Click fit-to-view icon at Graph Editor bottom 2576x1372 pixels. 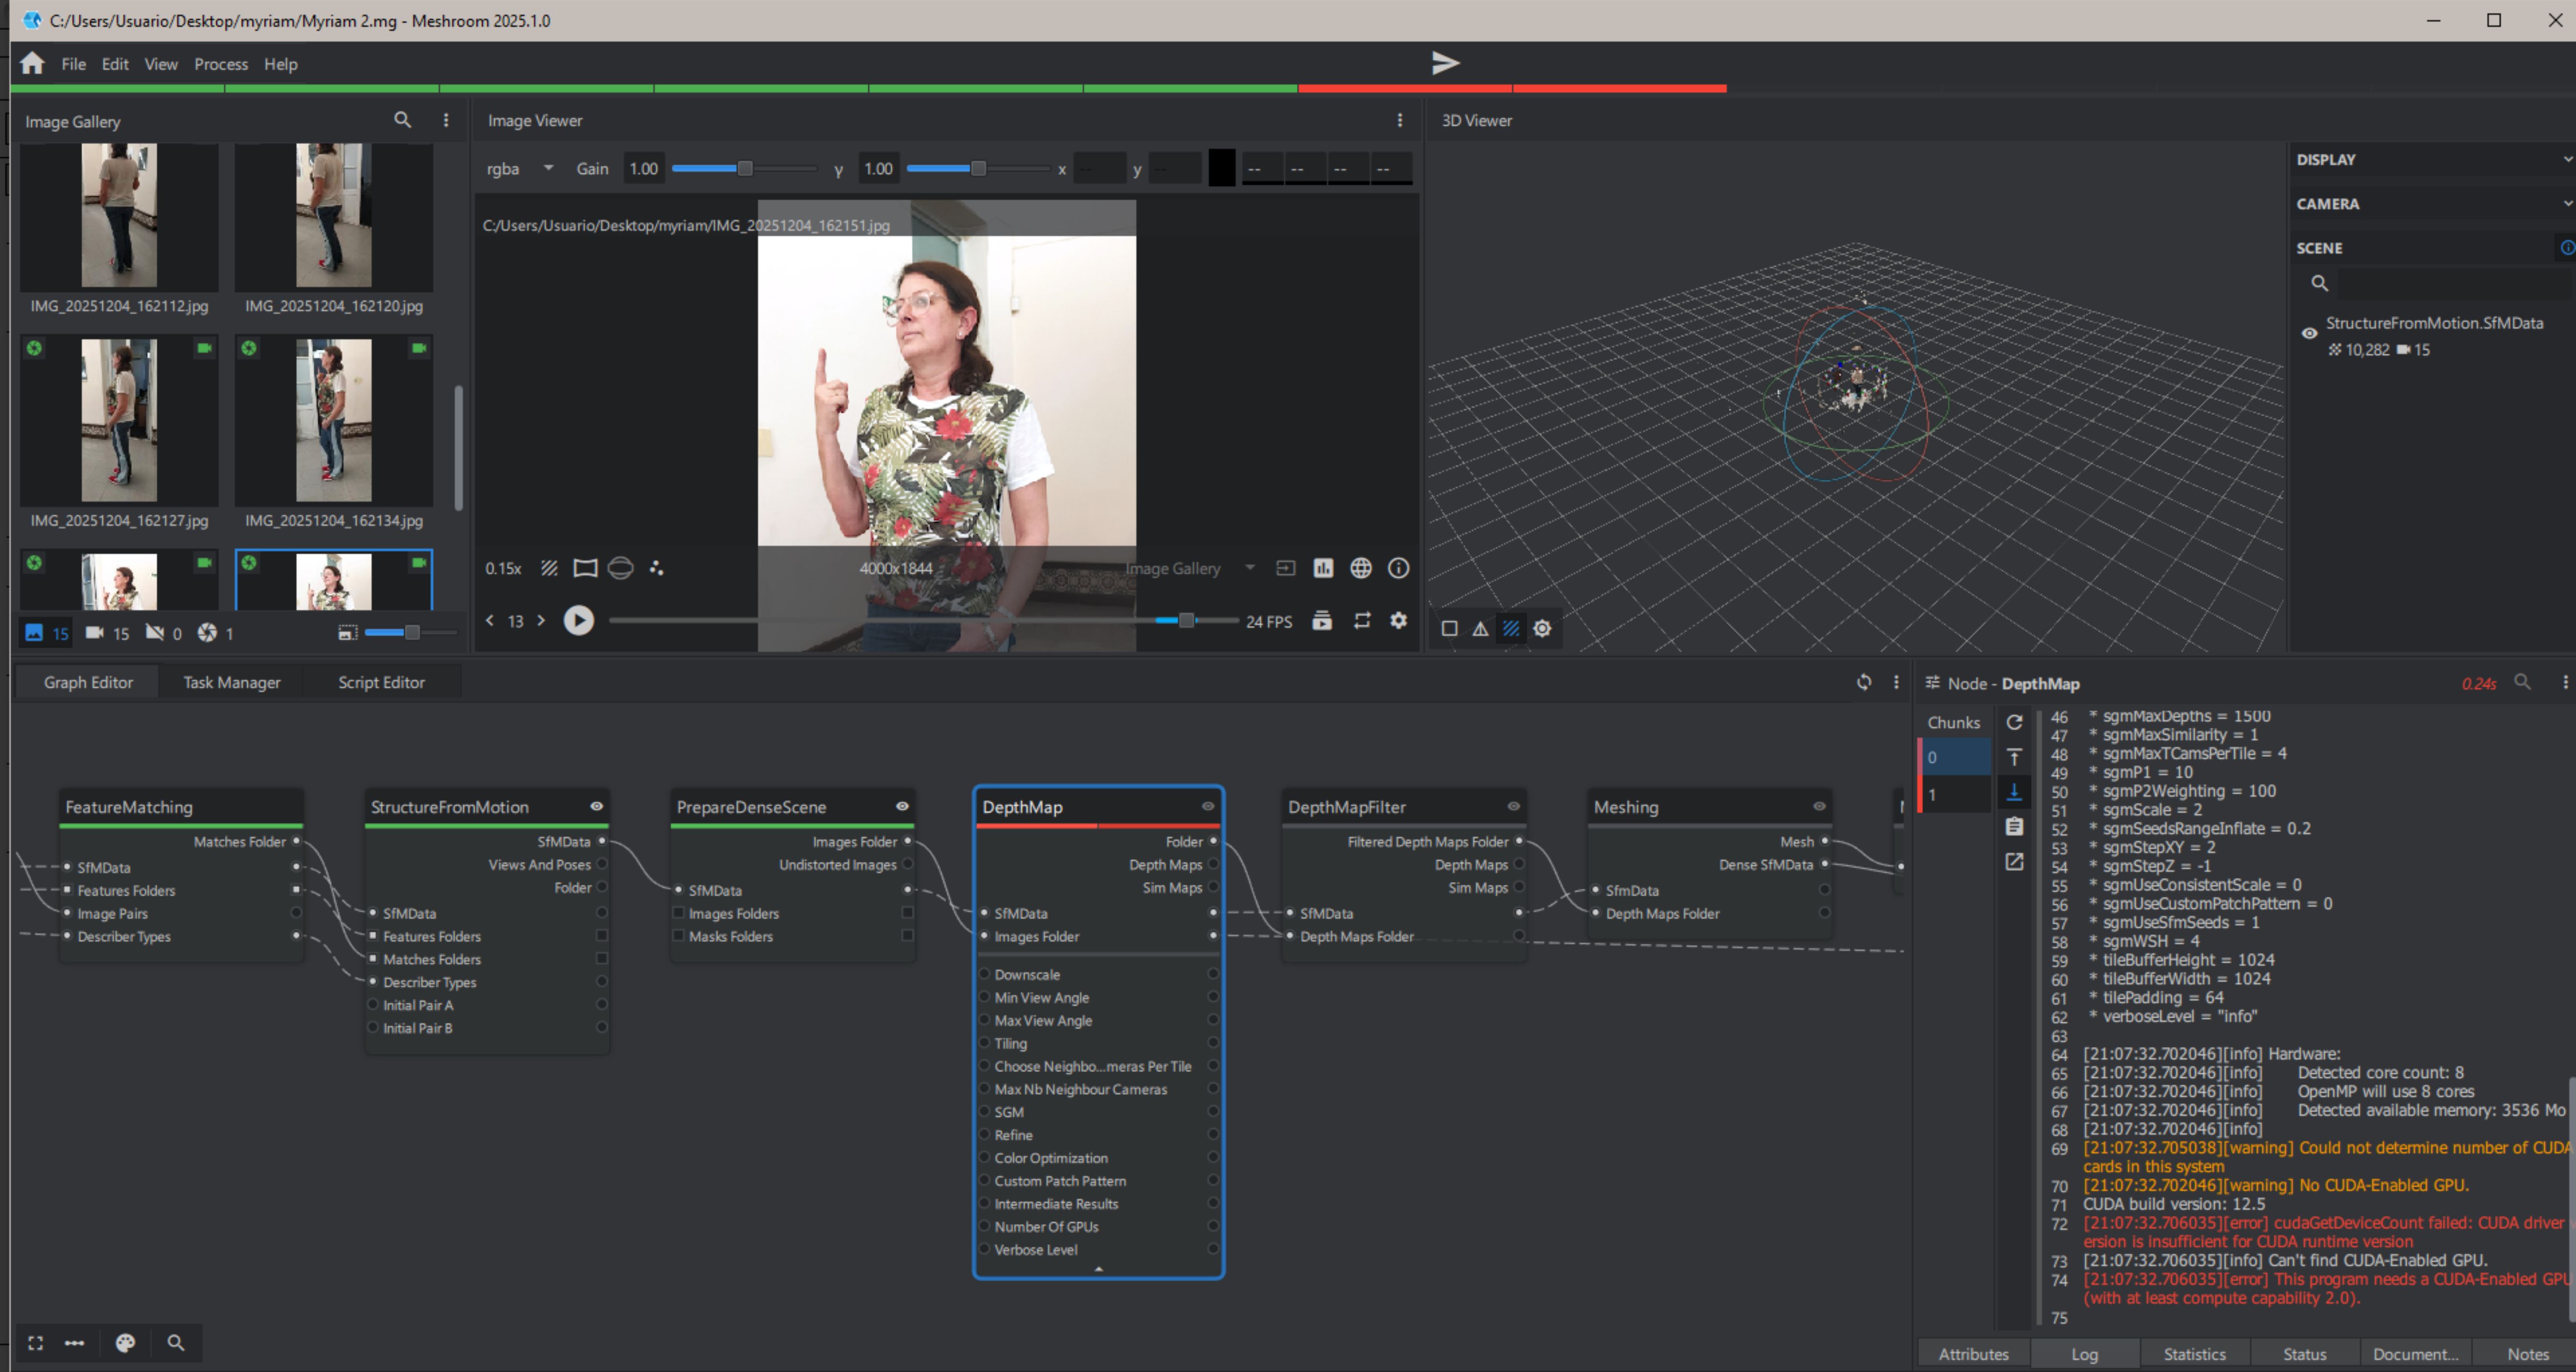click(36, 1343)
